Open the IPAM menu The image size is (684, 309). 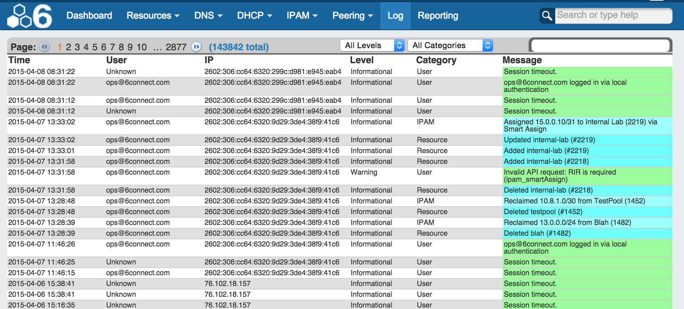coord(302,15)
